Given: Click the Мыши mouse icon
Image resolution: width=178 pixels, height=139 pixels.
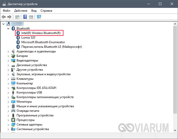Looking at the screenshot, I should click(x=13, y=106).
